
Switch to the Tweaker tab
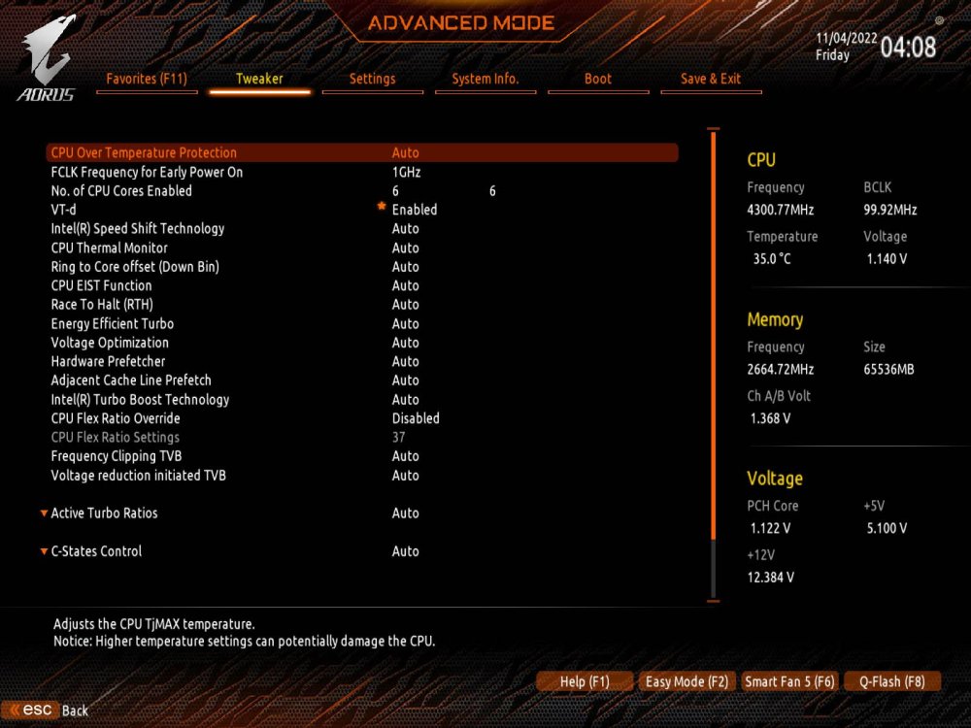tap(259, 80)
